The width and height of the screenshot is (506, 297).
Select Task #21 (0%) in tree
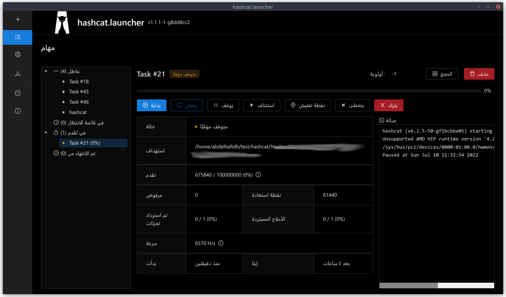tap(93, 143)
